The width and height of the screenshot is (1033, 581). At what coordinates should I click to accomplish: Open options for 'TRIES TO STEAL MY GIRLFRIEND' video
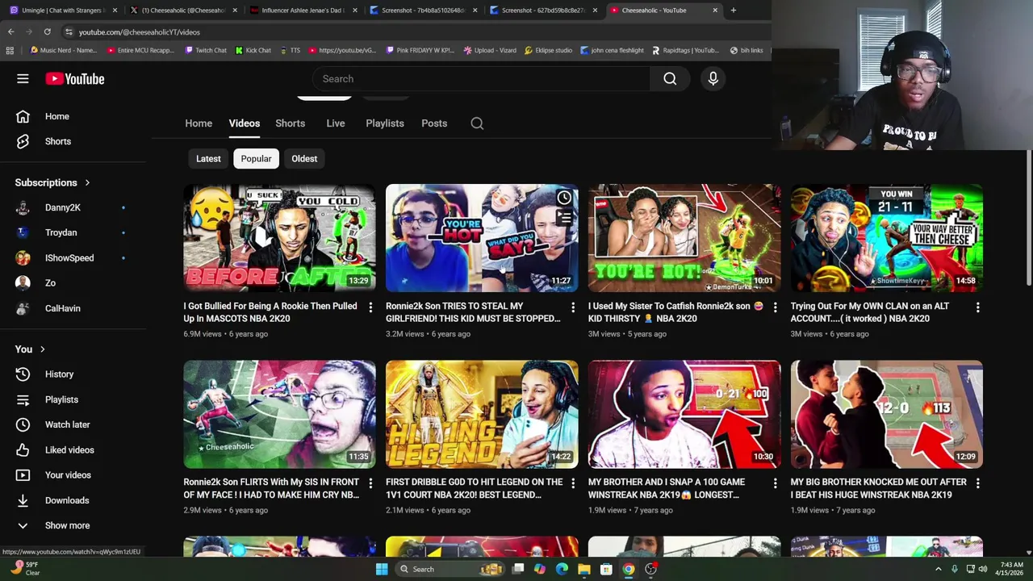click(x=573, y=307)
